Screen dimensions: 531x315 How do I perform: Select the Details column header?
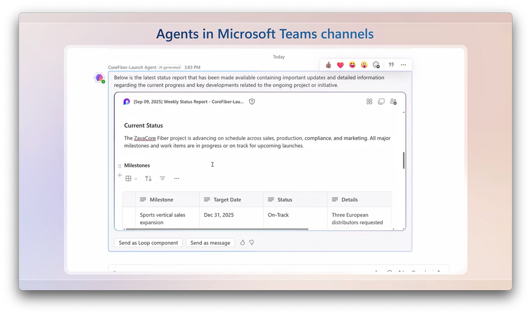[359, 200]
